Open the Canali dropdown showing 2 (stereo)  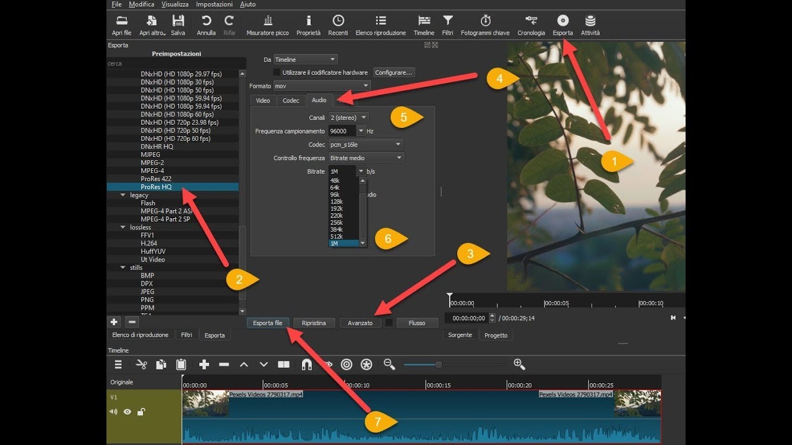pos(349,117)
